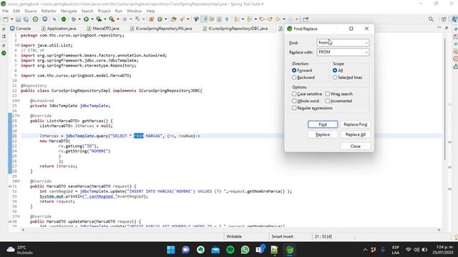Enable the Wrap search checkbox

pyautogui.click(x=328, y=94)
